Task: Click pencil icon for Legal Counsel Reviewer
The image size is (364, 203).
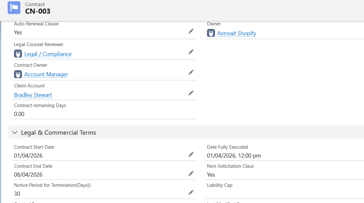Action: click(x=191, y=52)
